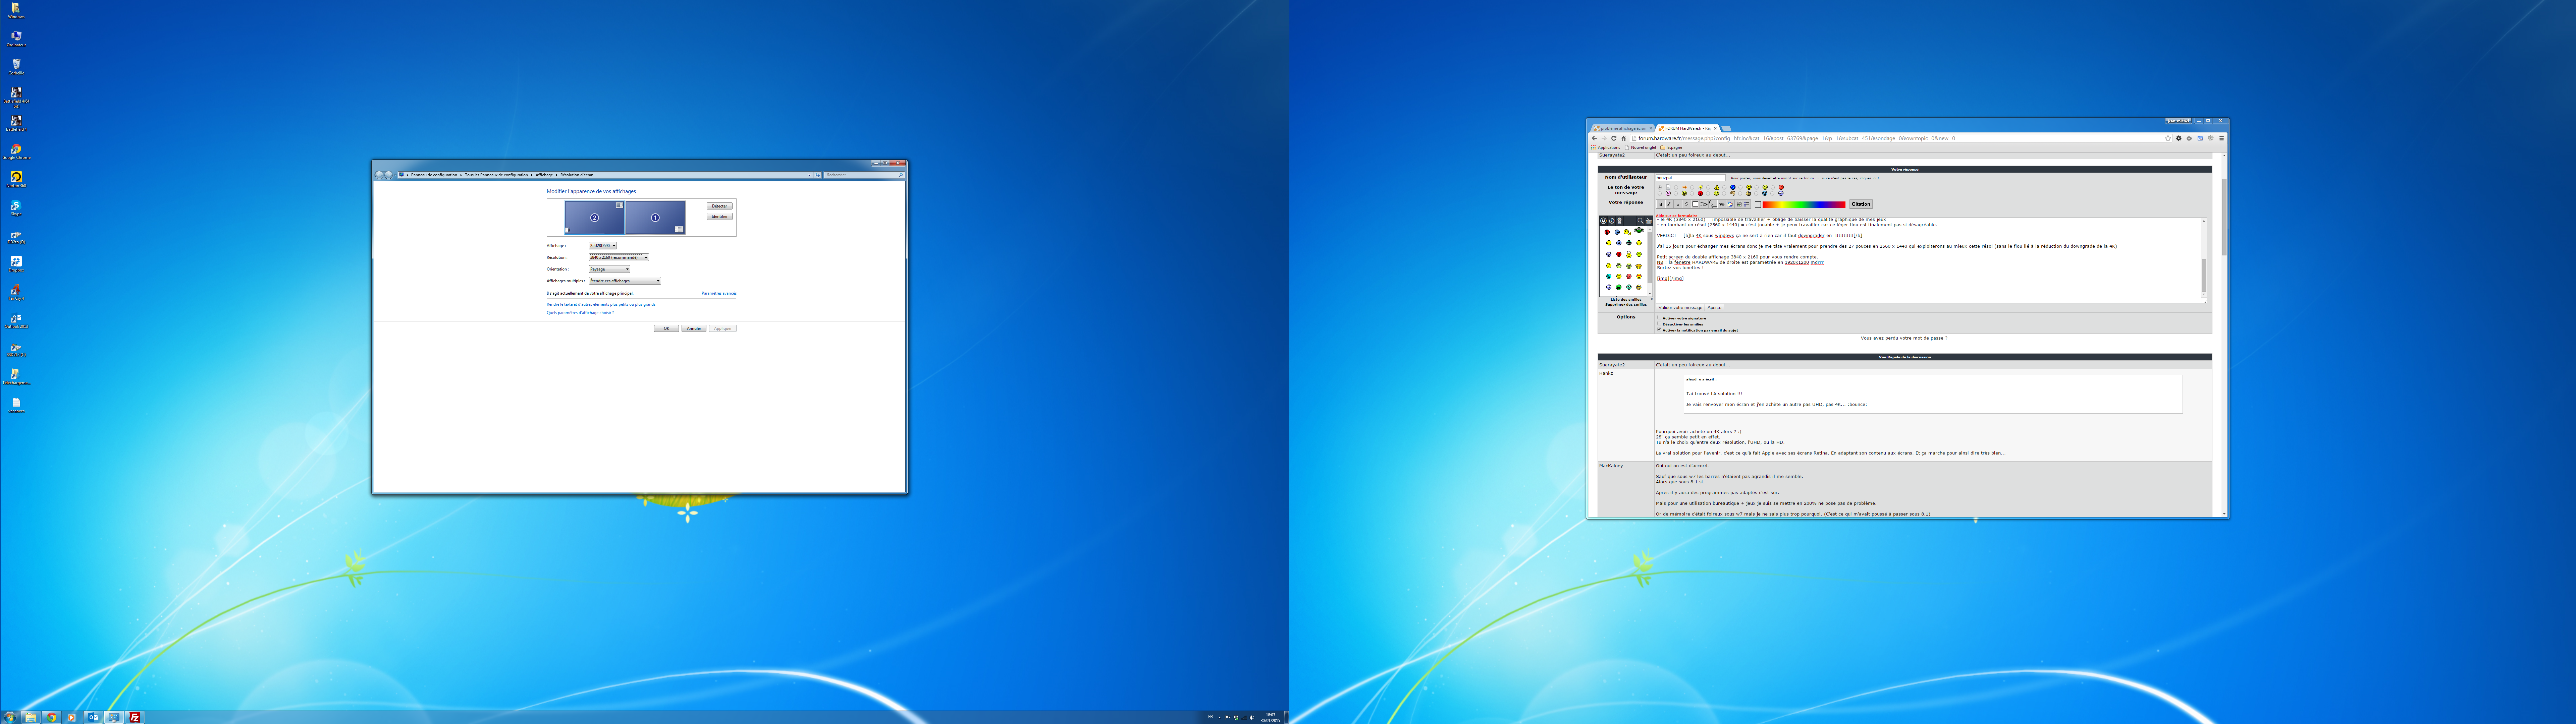Viewport: 2576px width, 724px height.
Task: Reload the page in Chrome
Action: 1614,138
